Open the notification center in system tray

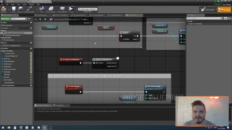pos(228,127)
